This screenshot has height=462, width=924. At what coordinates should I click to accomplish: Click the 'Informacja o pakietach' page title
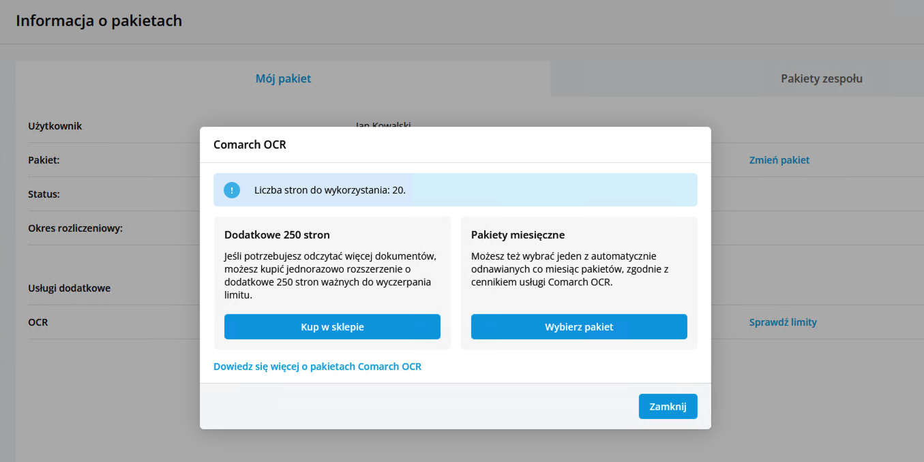pyautogui.click(x=99, y=20)
